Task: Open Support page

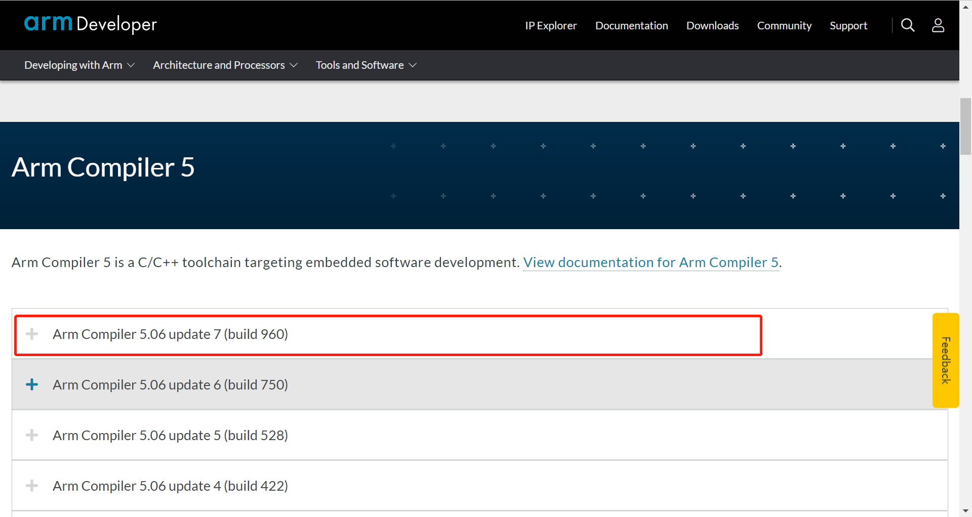Action: pos(848,25)
